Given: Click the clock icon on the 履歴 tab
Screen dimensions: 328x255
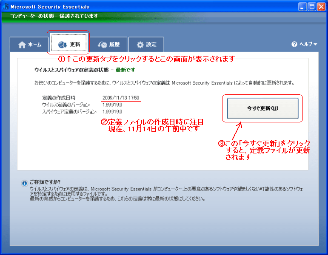Looking at the screenshot, I should [x=103, y=45].
